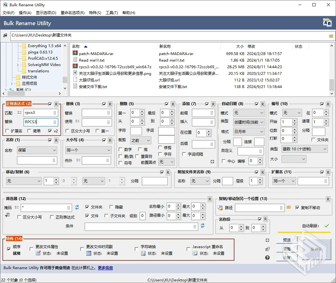Screen dimensions: 336x283
Task: Click the refresh icon next to the mask field
Action: pos(77,208)
